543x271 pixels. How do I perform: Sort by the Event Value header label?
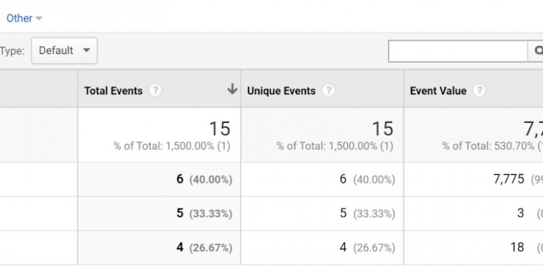pos(438,91)
